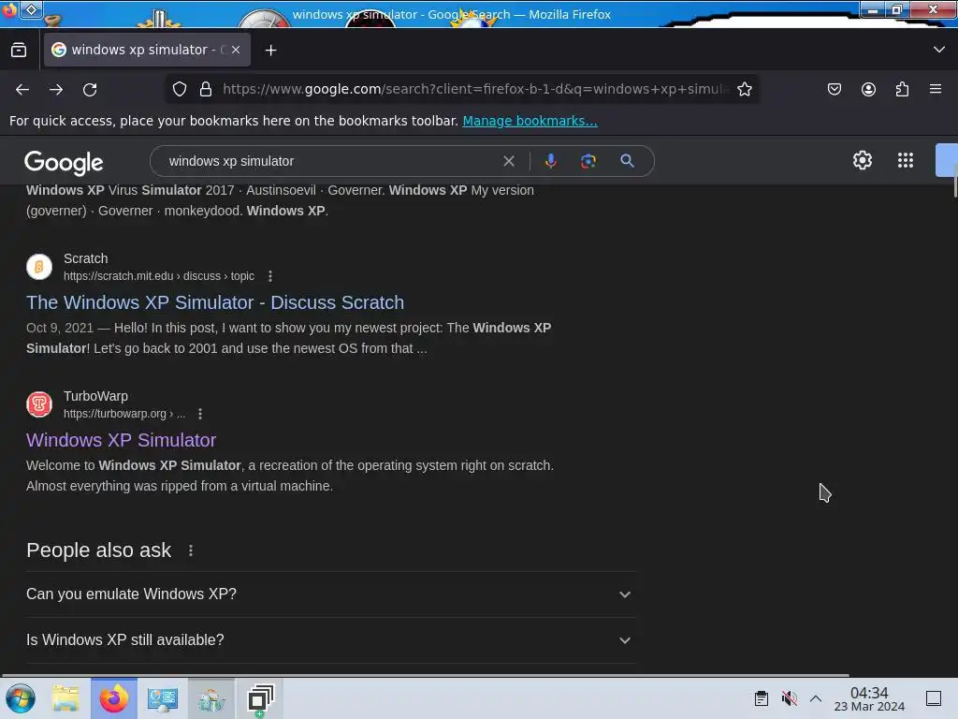Viewport: 958px width, 719px height.
Task: Select the windows xp simulator tab
Action: [x=147, y=50]
